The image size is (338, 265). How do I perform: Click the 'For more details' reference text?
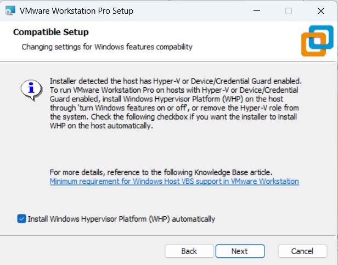click(x=160, y=172)
